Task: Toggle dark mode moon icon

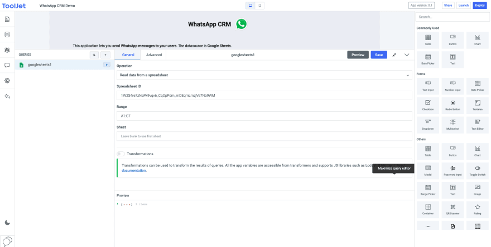Action: [x=7, y=223]
